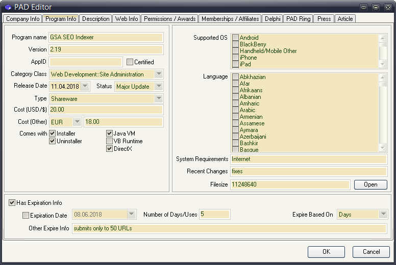Click Supported OS list scroll down arrow
Viewport: 396px width, 265px height.
(383, 64)
